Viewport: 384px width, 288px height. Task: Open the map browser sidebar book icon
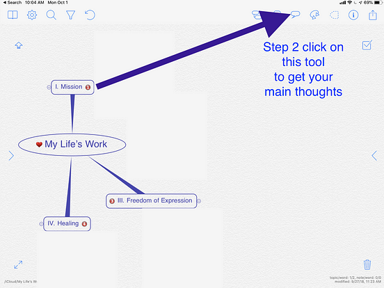[x=13, y=15]
